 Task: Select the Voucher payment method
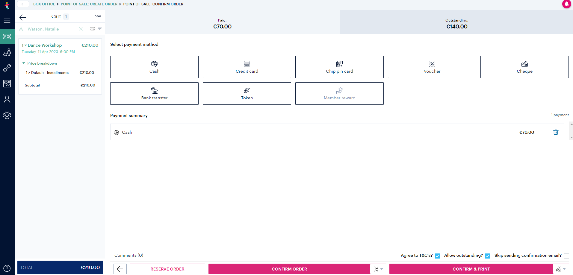point(432,66)
